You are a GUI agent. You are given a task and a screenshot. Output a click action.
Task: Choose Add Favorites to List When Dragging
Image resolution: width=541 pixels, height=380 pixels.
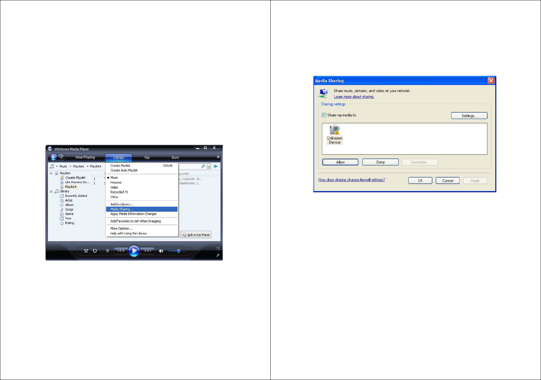[142, 221]
